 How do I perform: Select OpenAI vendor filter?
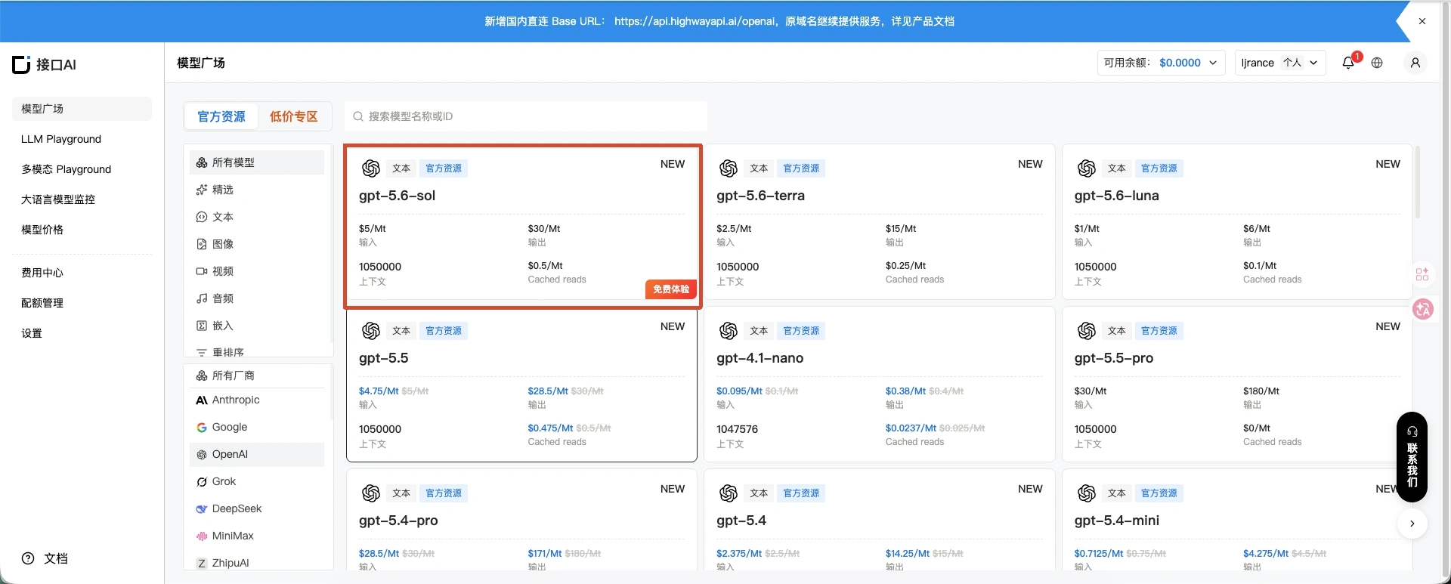257,454
